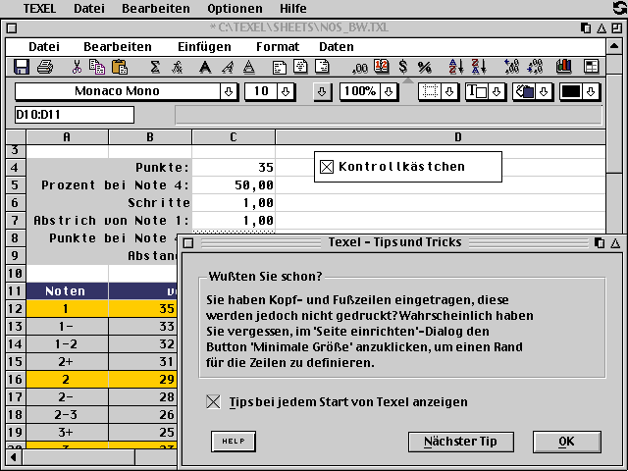
Task: Click the Print icon
Action: 45,67
